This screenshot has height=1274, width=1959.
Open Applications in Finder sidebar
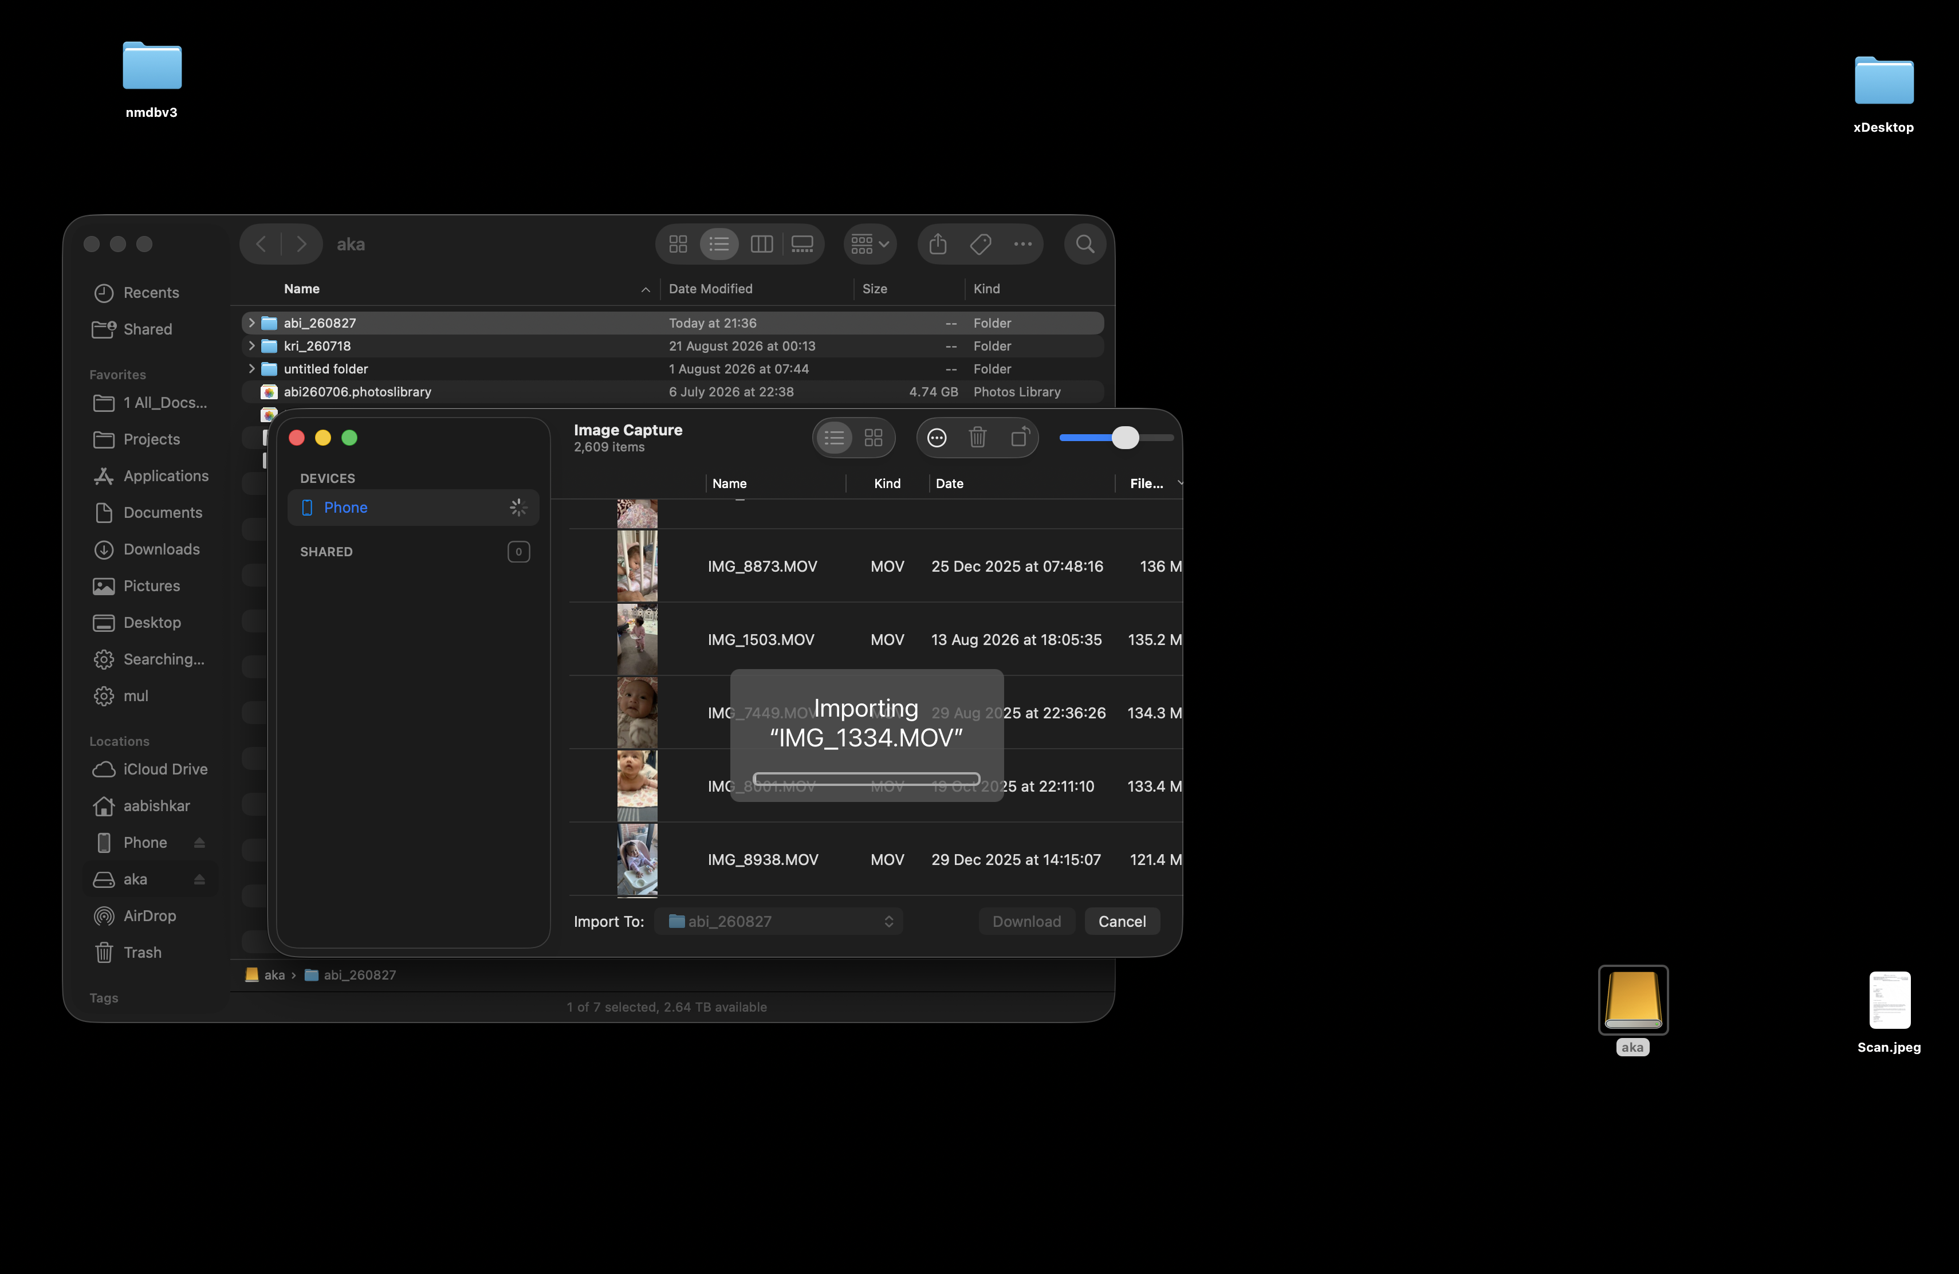coord(151,475)
